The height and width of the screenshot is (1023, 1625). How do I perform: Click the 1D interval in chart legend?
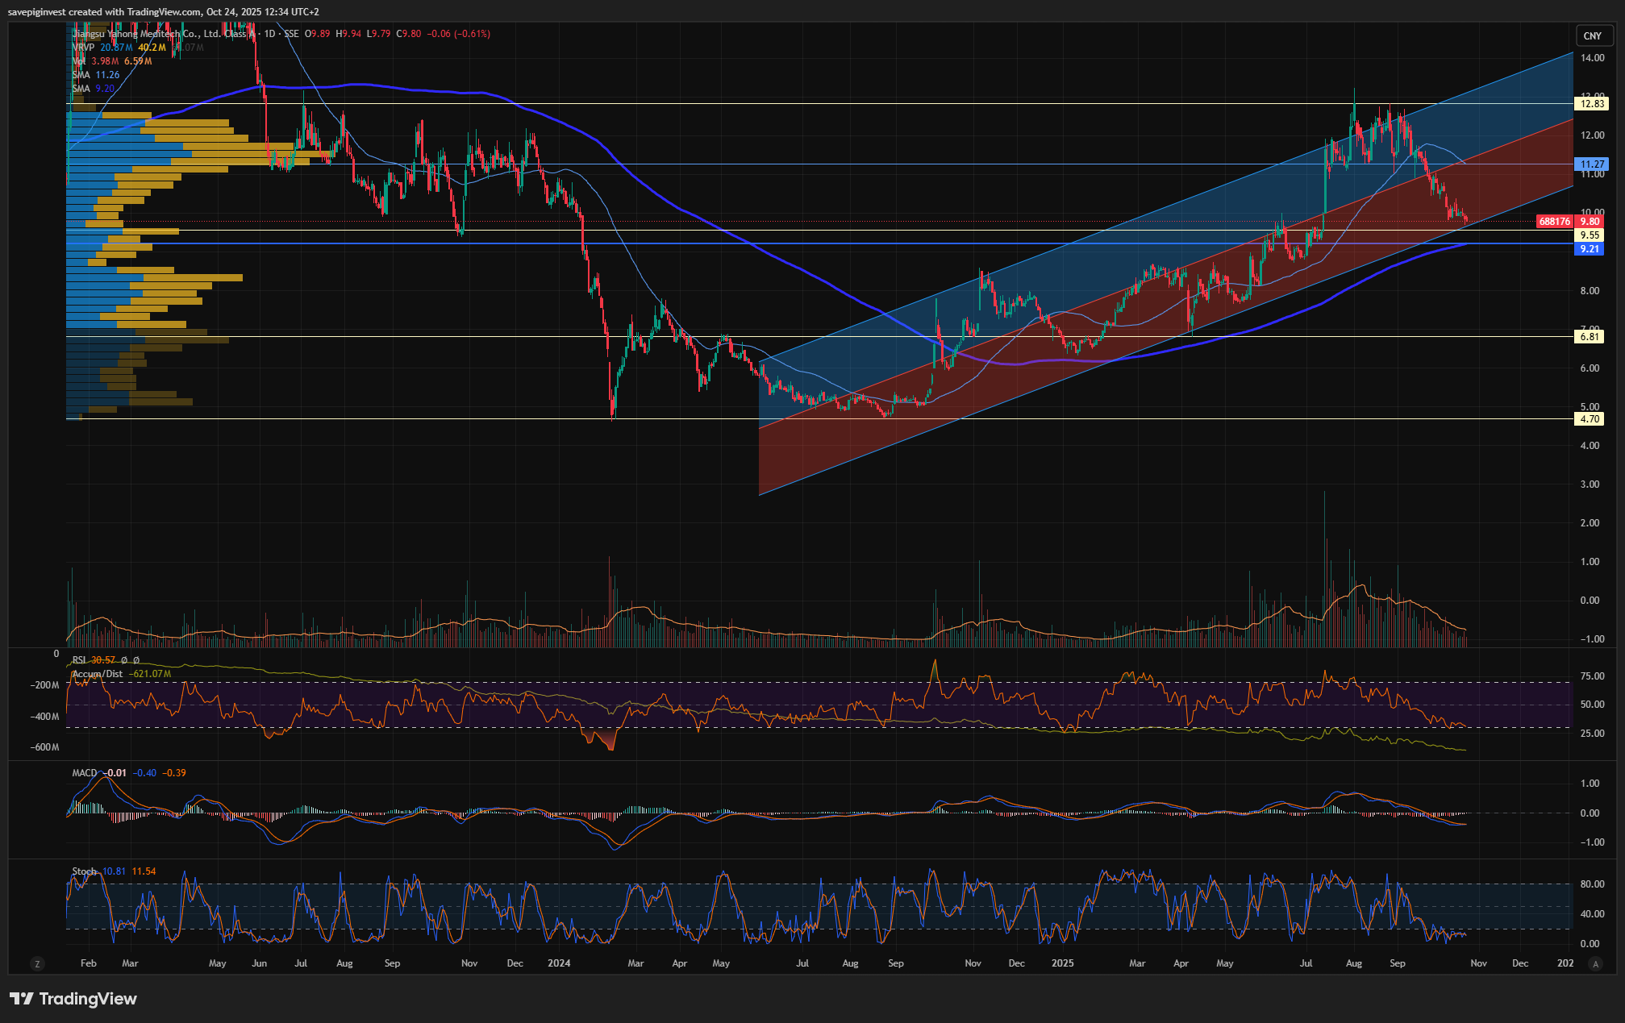[269, 34]
